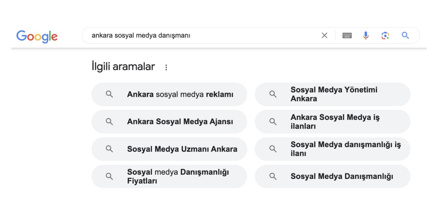This screenshot has width=438, height=219.
Task: Open Sosyal medya Danışmanlığı Fiyatları search
Action: [x=169, y=176]
